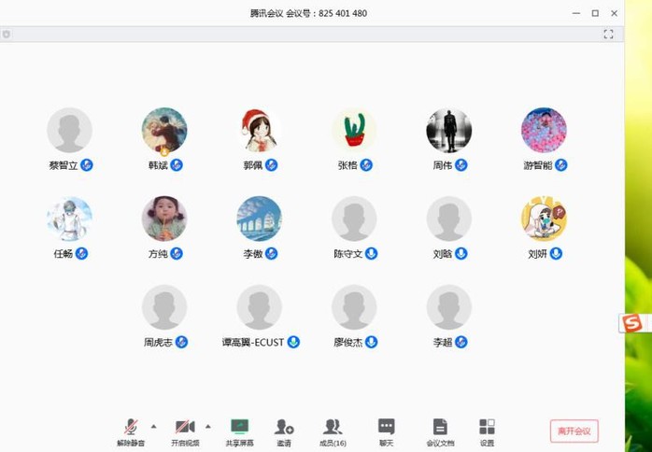The width and height of the screenshot is (652, 452).
Task: Click the small round icon at top-left bar
Action: pos(7,35)
